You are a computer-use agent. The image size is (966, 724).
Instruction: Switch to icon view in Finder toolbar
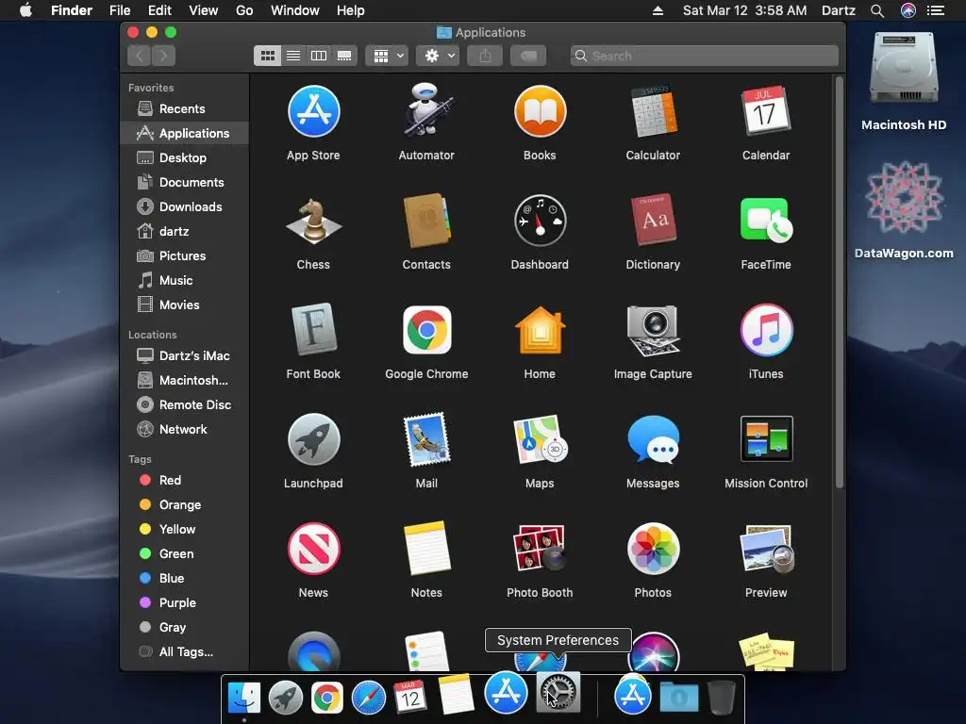267,56
